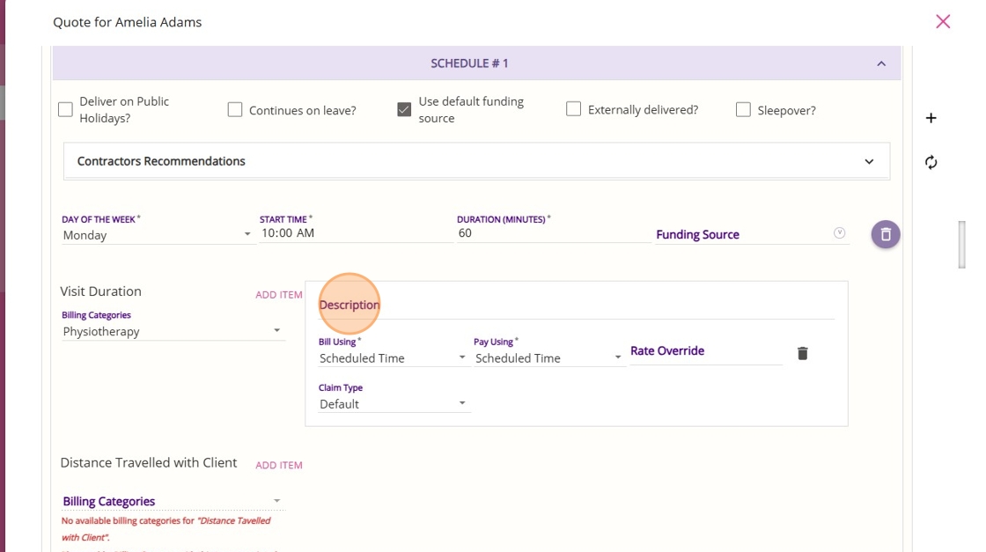The height and width of the screenshot is (552, 986).
Task: Click the Duration (Minutes) input field
Action: coord(553,233)
